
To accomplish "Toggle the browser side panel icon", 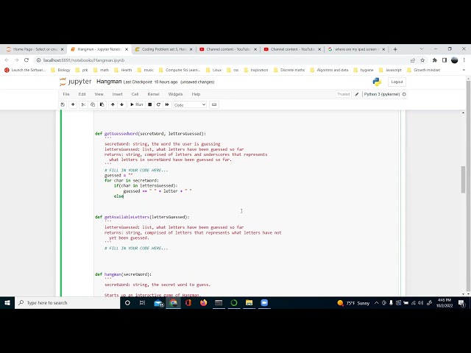I will pyautogui.click(x=445, y=60).
